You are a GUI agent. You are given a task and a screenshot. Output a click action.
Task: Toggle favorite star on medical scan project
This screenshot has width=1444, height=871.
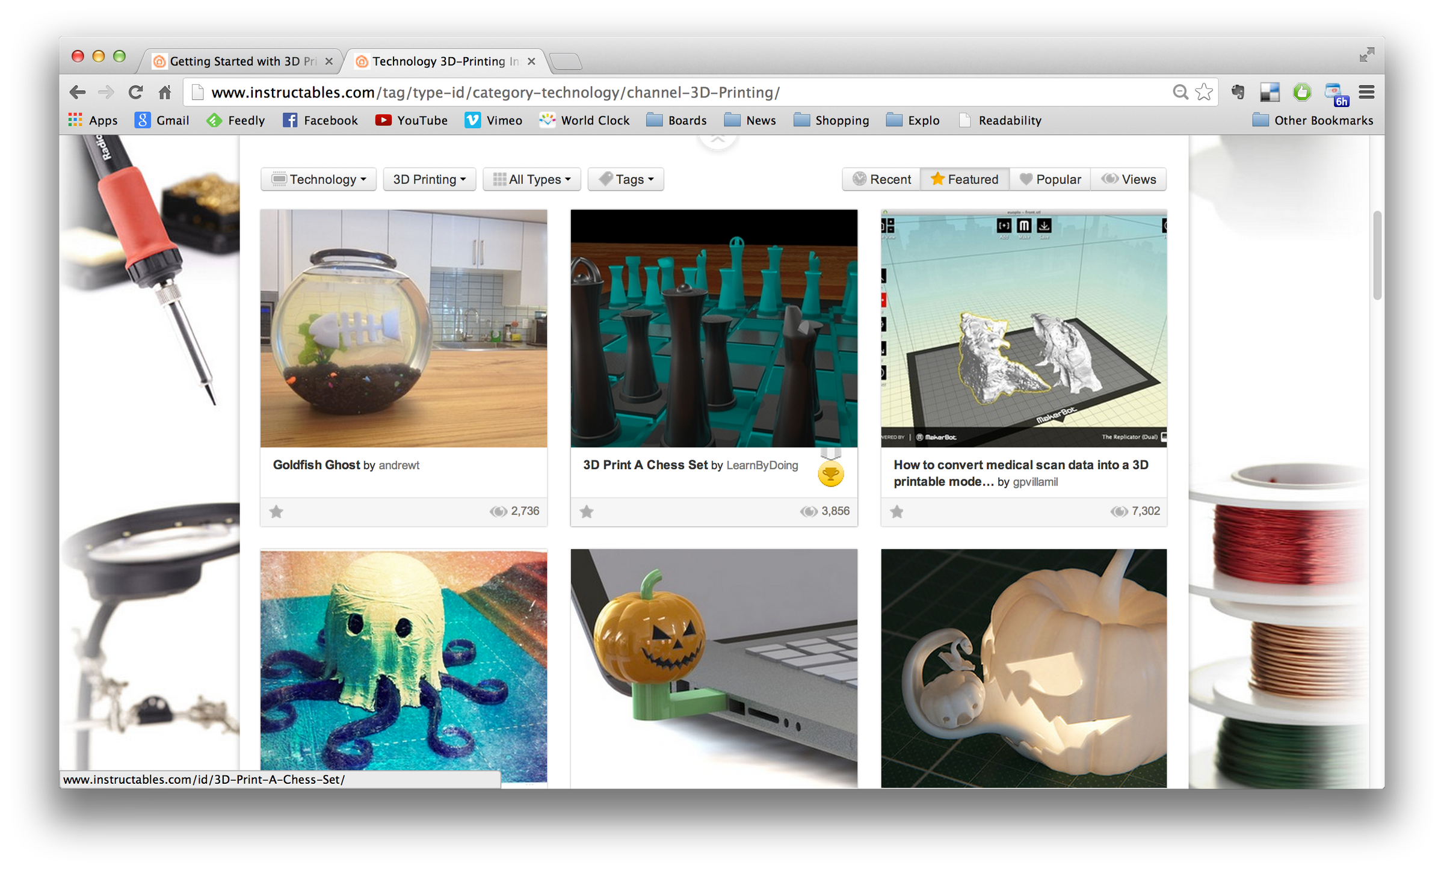point(896,512)
